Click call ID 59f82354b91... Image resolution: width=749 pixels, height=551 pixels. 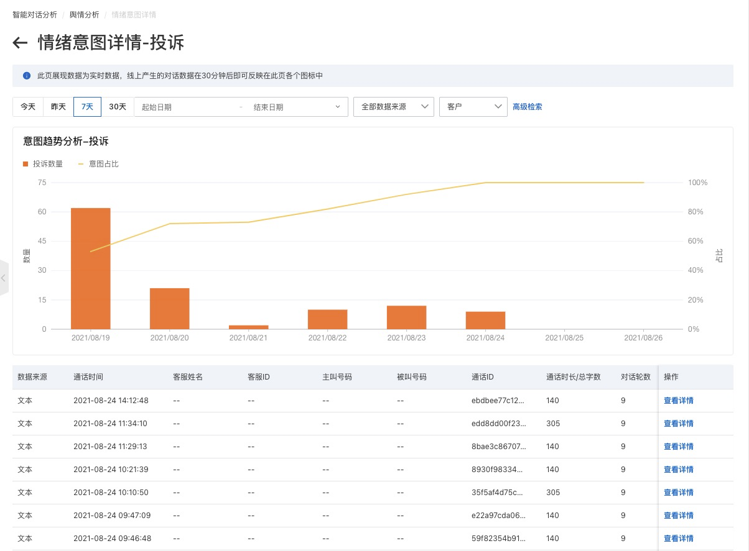pos(499,539)
